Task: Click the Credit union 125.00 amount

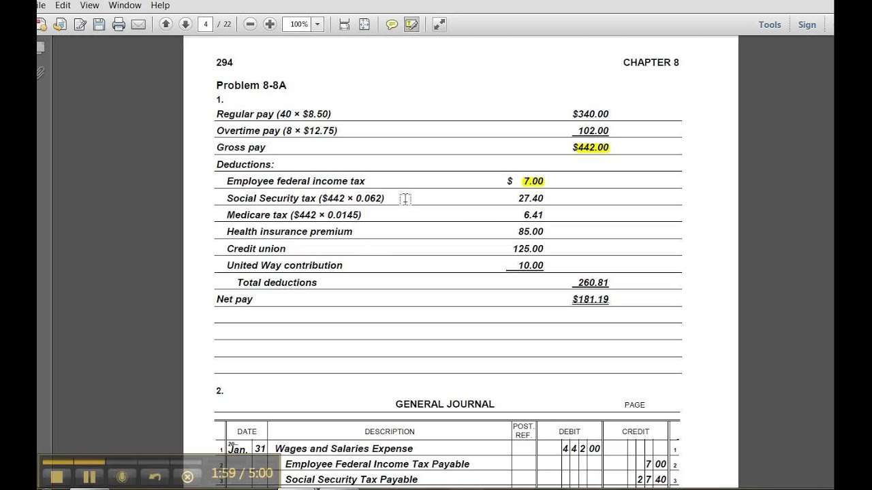Action: pyautogui.click(x=528, y=249)
